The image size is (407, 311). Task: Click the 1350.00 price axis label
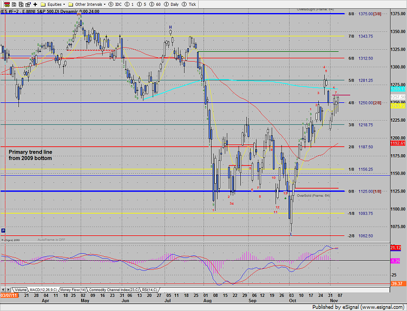point(398,31)
